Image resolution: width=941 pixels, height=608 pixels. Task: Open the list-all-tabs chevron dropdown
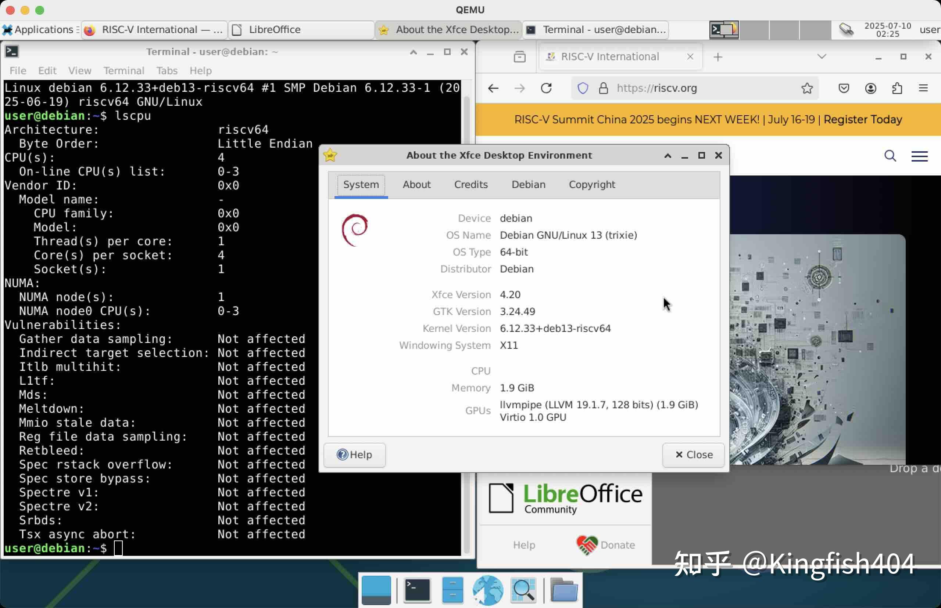(821, 57)
